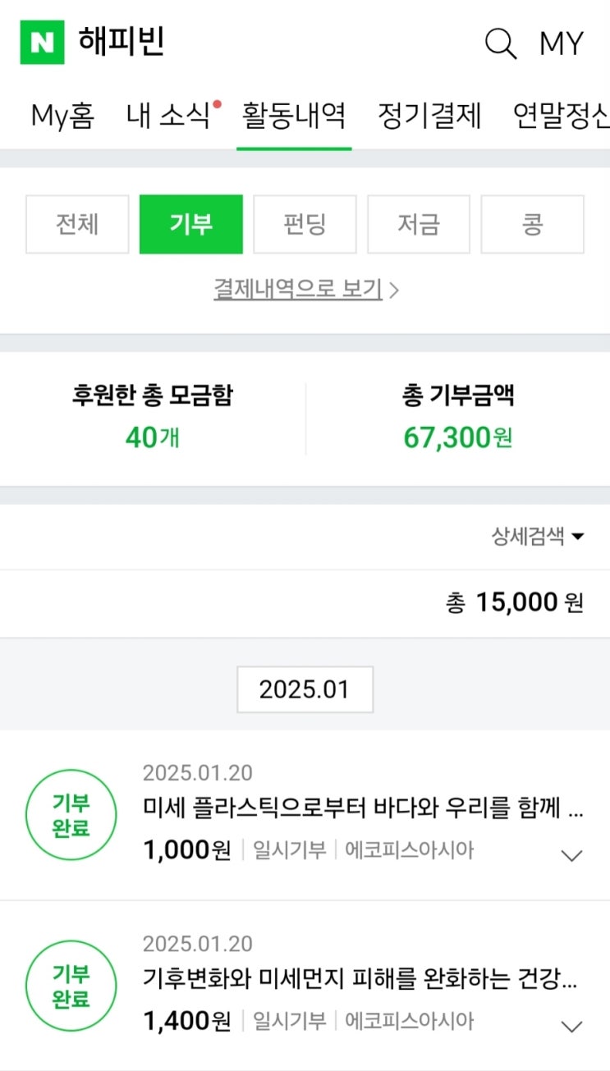
Task: Select the 전체 filter
Action: point(77,224)
